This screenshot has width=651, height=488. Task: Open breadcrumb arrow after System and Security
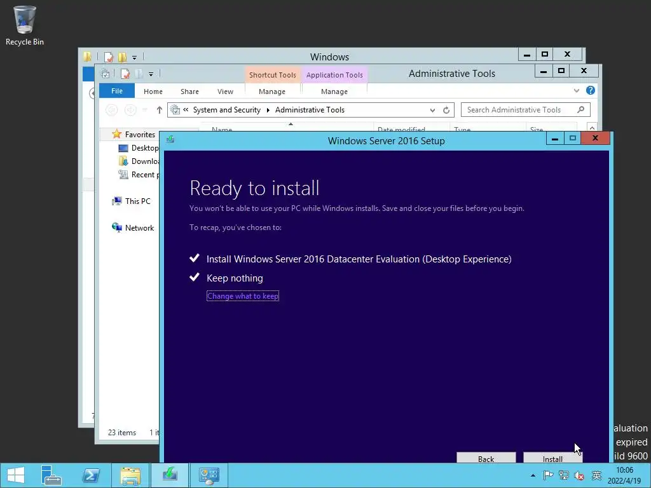(x=268, y=110)
